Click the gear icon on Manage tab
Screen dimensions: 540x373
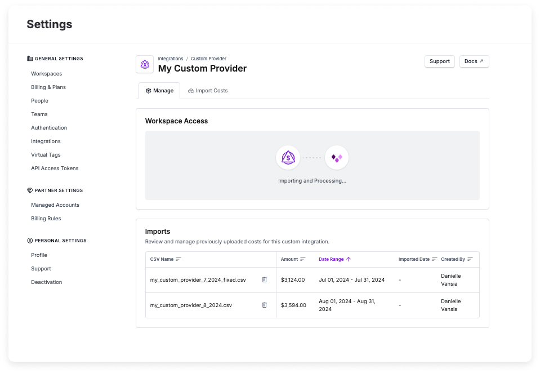[149, 91]
